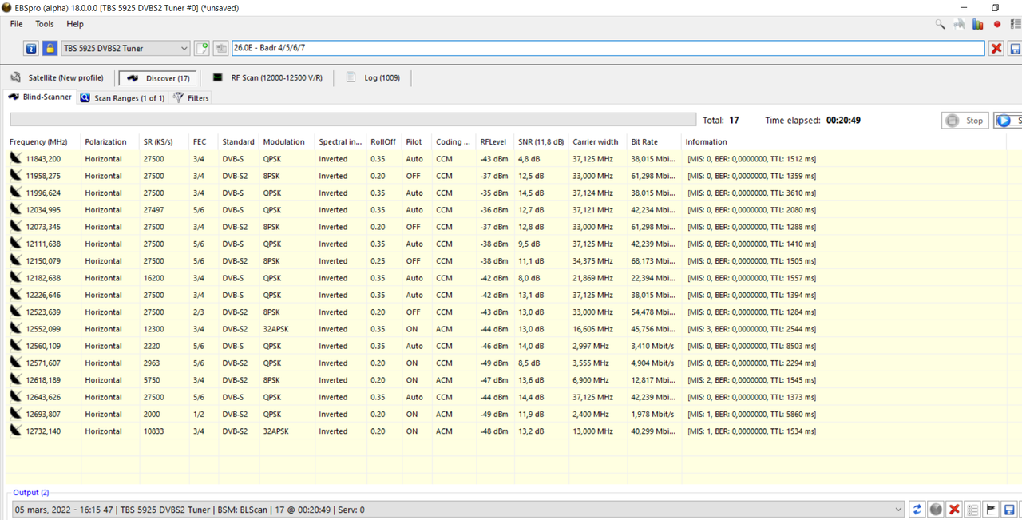Click the red X delete icon in Output bar
This screenshot has width=1022, height=520.
954,510
